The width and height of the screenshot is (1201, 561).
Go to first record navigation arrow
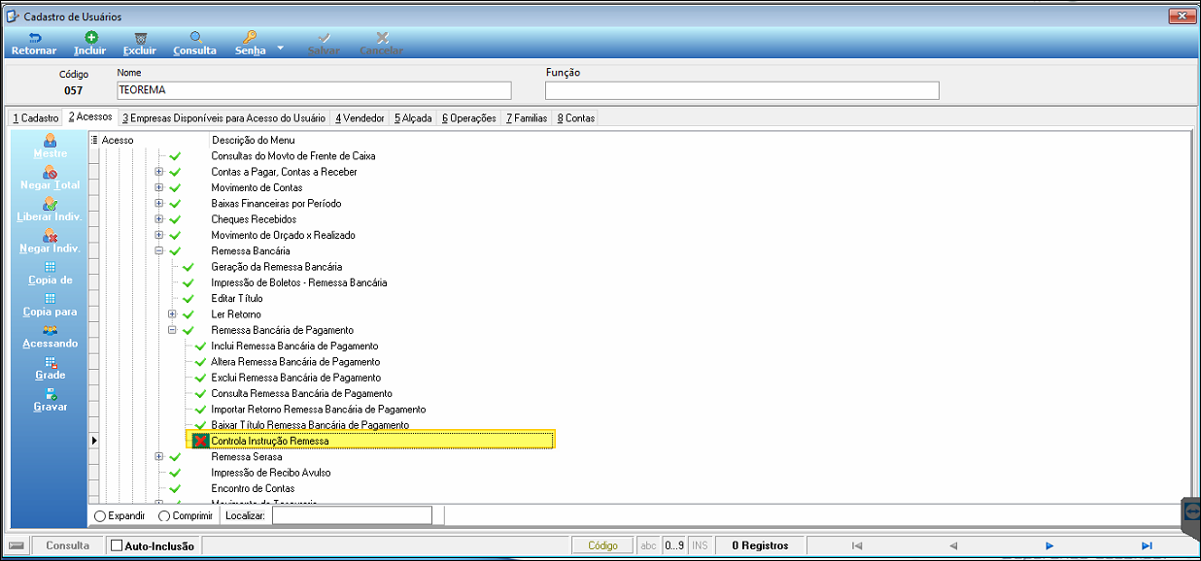pos(856,545)
